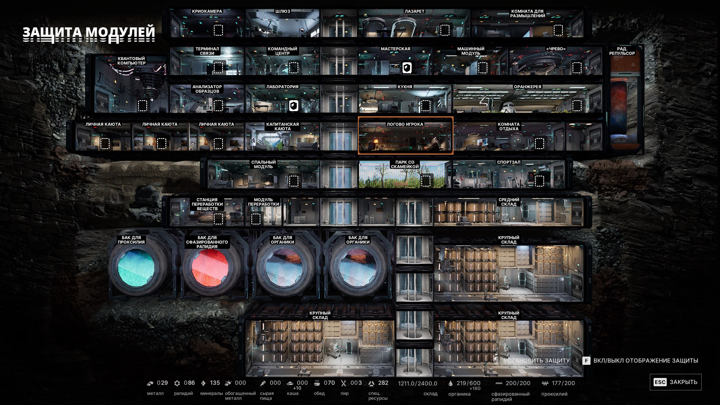Click the минералы crystal icon
Viewport: 720px width, 405px height.
pos(203,383)
